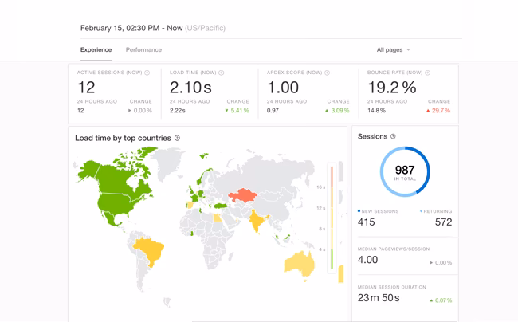Viewport: 518px width, 322px height.
Task: Select India on the load time map
Action: tap(257, 221)
